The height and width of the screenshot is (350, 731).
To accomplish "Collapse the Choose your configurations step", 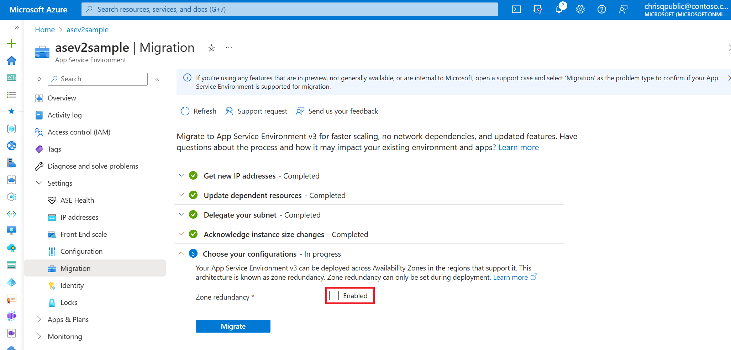I will pos(182,254).
